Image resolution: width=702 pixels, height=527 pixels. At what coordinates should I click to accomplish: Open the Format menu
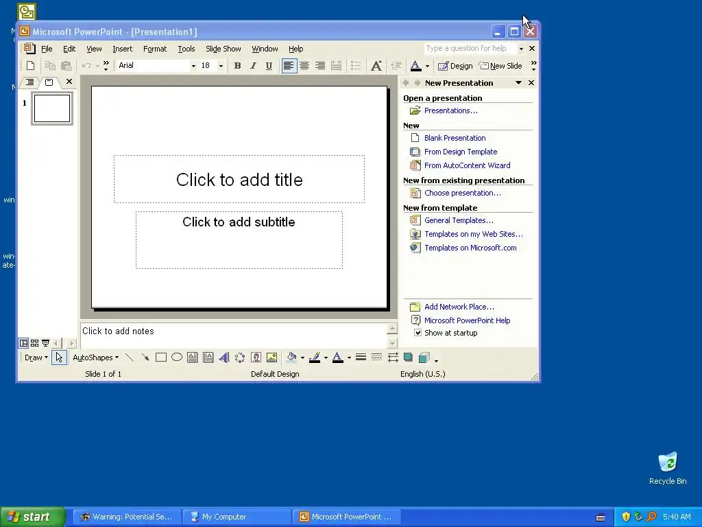[154, 49]
